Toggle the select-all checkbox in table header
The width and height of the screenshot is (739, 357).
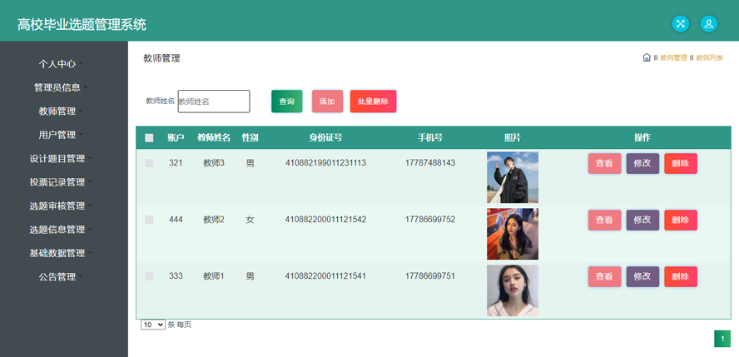pyautogui.click(x=149, y=138)
